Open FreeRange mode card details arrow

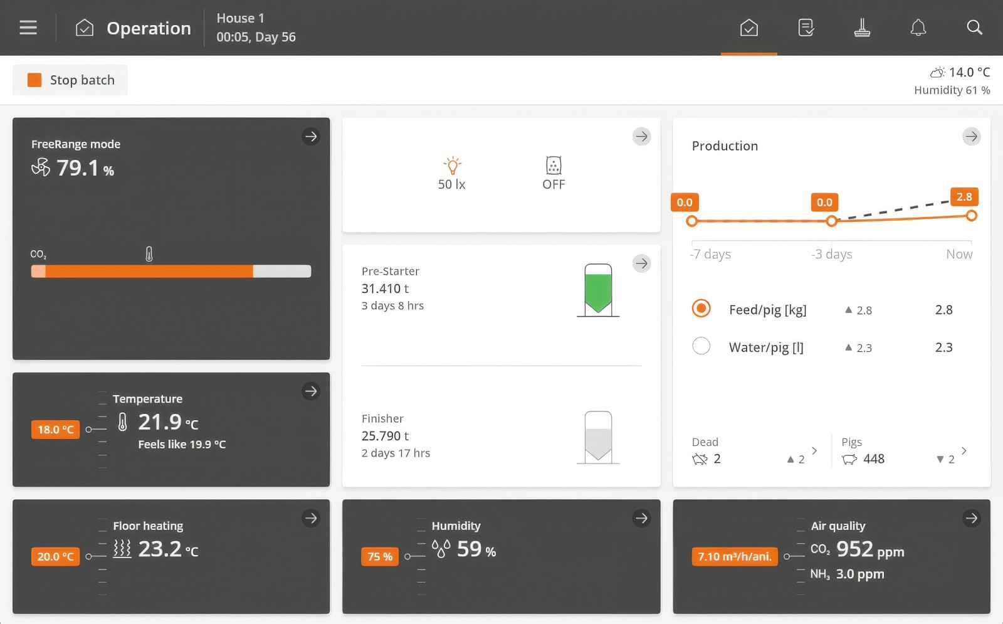tap(311, 137)
